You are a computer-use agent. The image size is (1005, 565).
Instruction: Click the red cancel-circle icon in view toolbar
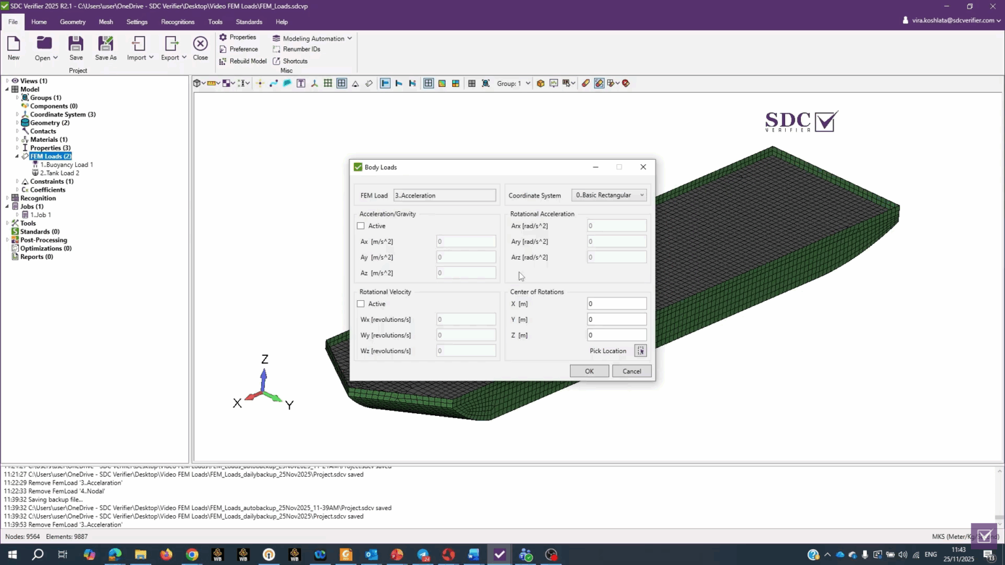(x=626, y=83)
